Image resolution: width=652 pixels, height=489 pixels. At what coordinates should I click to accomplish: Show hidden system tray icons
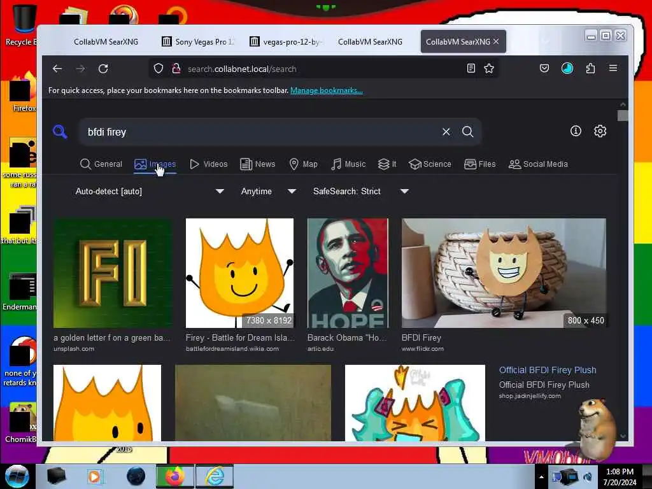pyautogui.click(x=541, y=477)
